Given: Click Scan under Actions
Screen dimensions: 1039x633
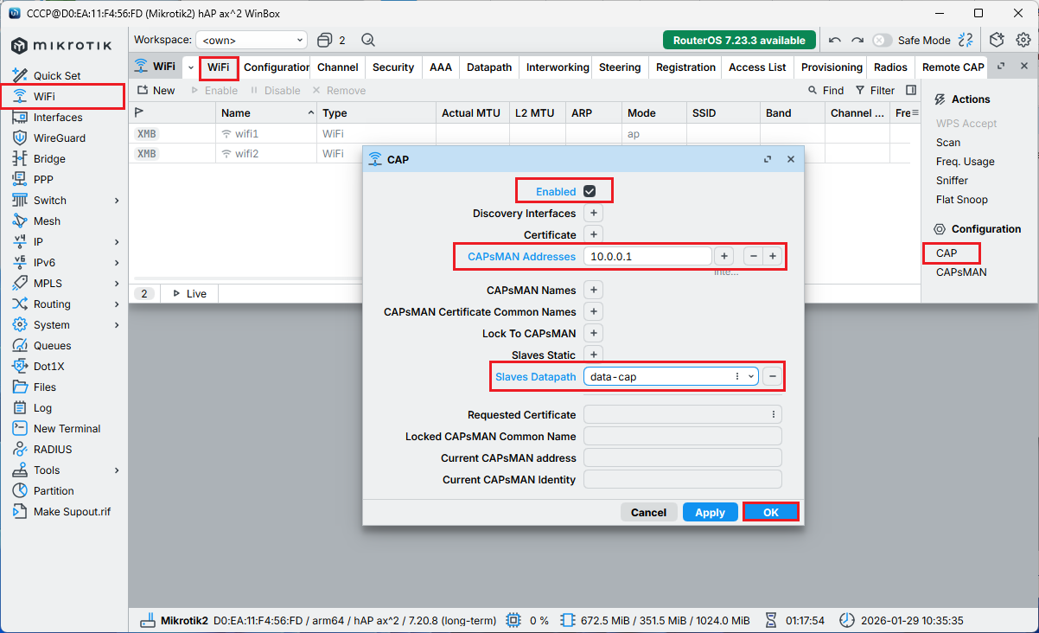Looking at the screenshot, I should (x=948, y=143).
